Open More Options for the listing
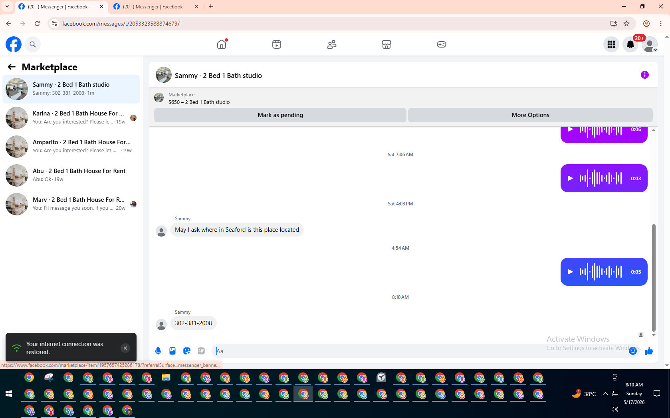 pos(530,115)
